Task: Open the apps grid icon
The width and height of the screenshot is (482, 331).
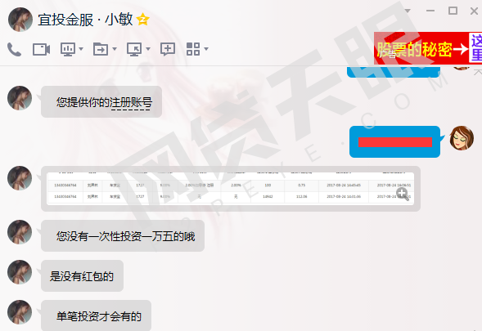Action: [x=193, y=49]
